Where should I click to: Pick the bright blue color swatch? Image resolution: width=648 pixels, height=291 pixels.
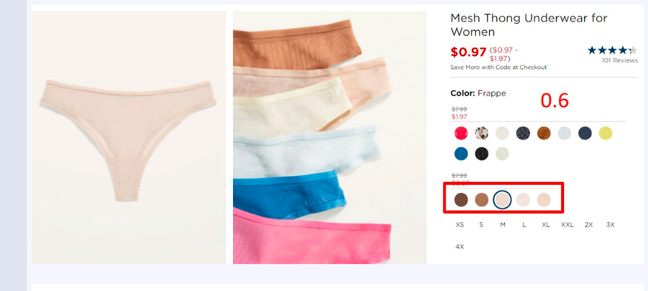[x=461, y=154]
